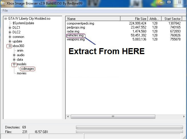Screen dimensions: 187x139
Task: Select vehicles.img in file list
Action: point(76,35)
